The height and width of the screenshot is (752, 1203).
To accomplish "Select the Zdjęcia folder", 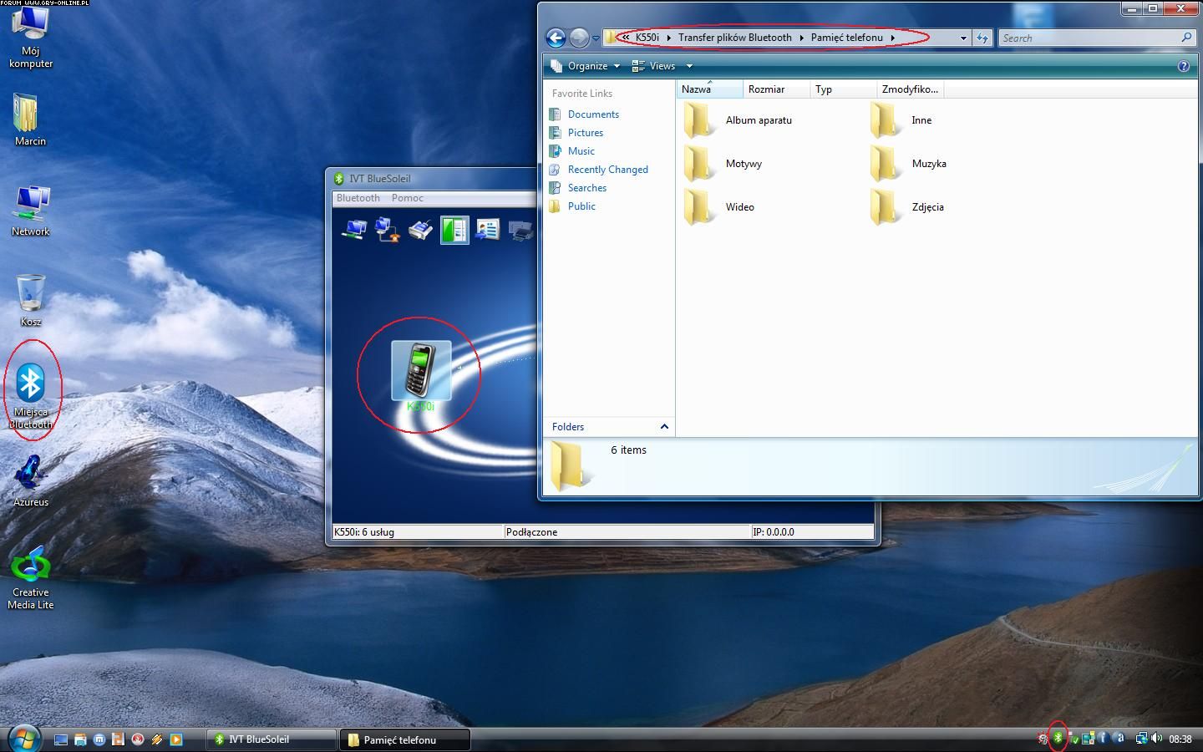I will (x=907, y=207).
